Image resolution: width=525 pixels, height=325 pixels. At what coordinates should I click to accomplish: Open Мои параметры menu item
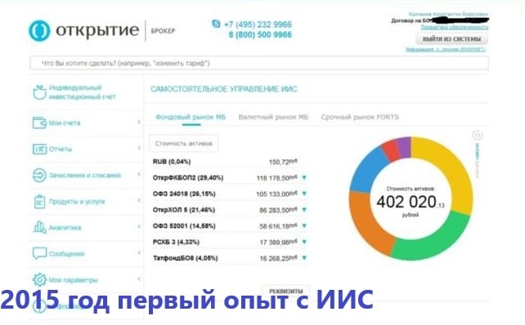click(x=74, y=280)
